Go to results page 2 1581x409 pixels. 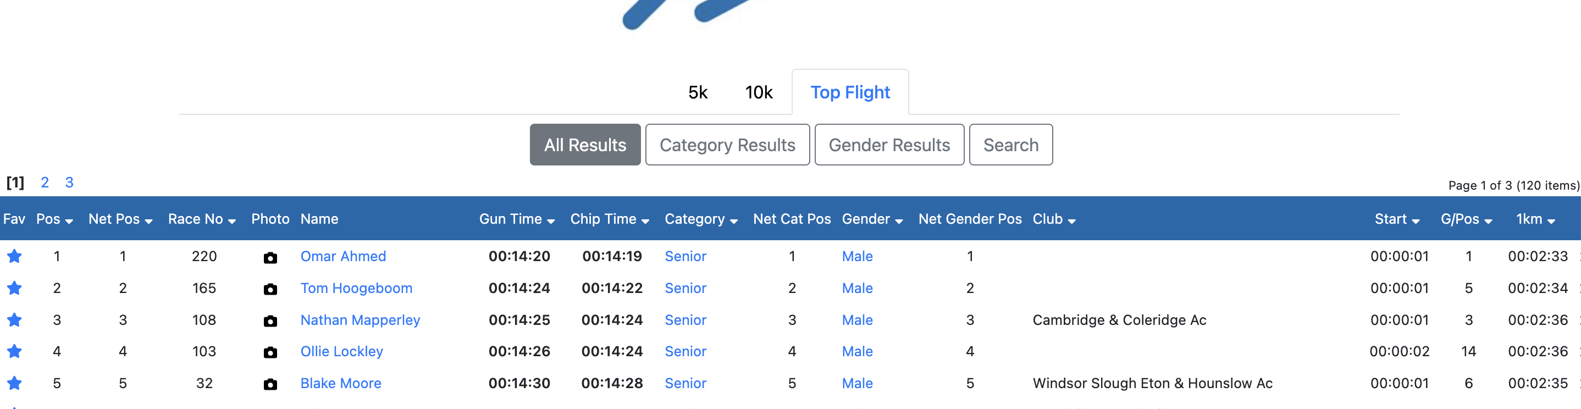pos(45,183)
